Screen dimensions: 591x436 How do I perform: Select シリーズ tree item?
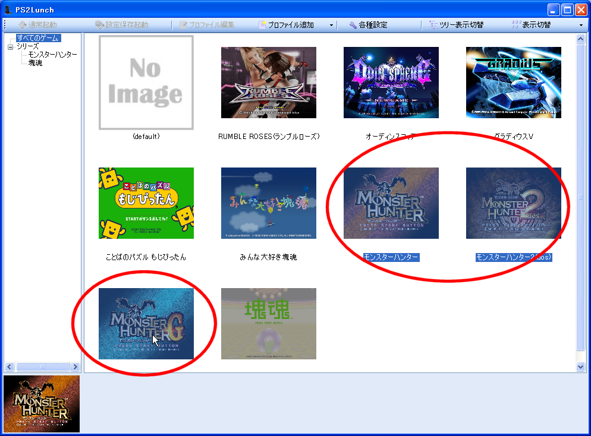pyautogui.click(x=27, y=46)
